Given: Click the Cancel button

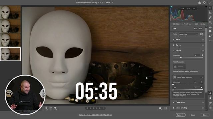Looking at the screenshot, I should (x=193, y=115).
